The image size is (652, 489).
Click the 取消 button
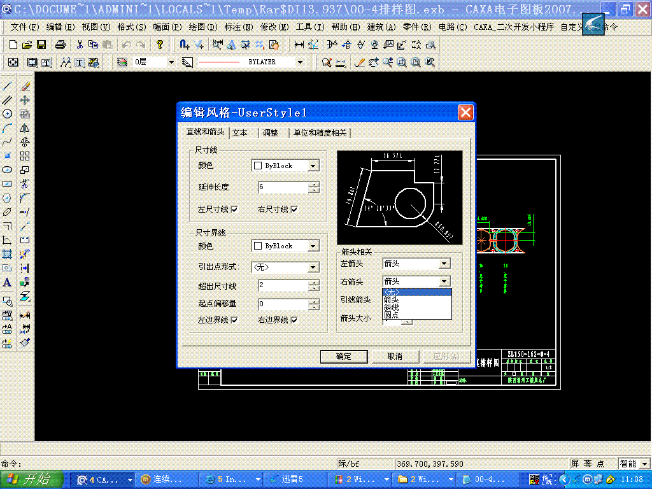click(x=395, y=357)
